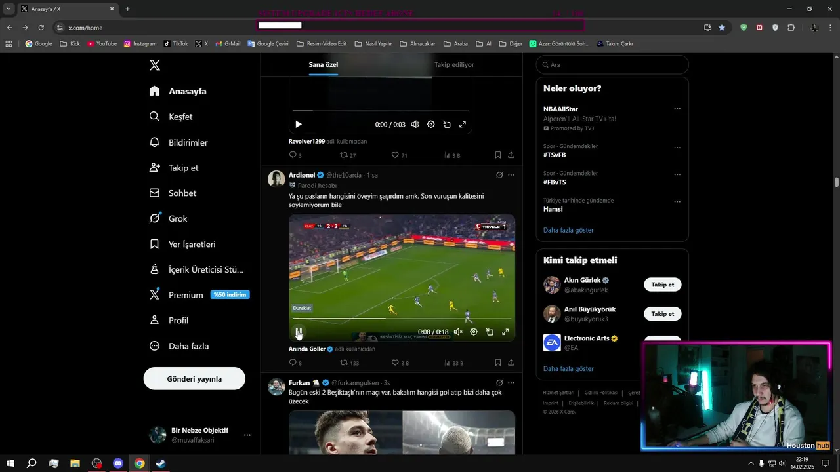
Task: Toggle picture-in-picture on football video
Action: (x=490, y=332)
